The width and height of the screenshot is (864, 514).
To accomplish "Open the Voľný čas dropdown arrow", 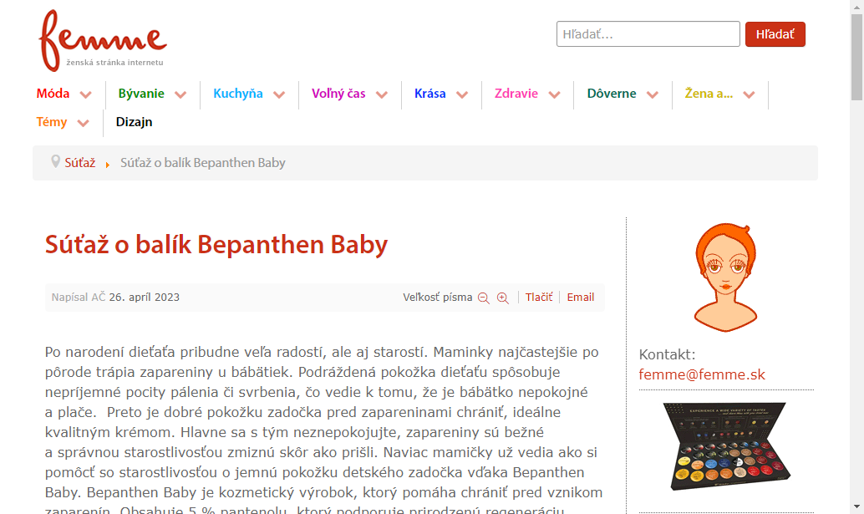I will pyautogui.click(x=381, y=94).
